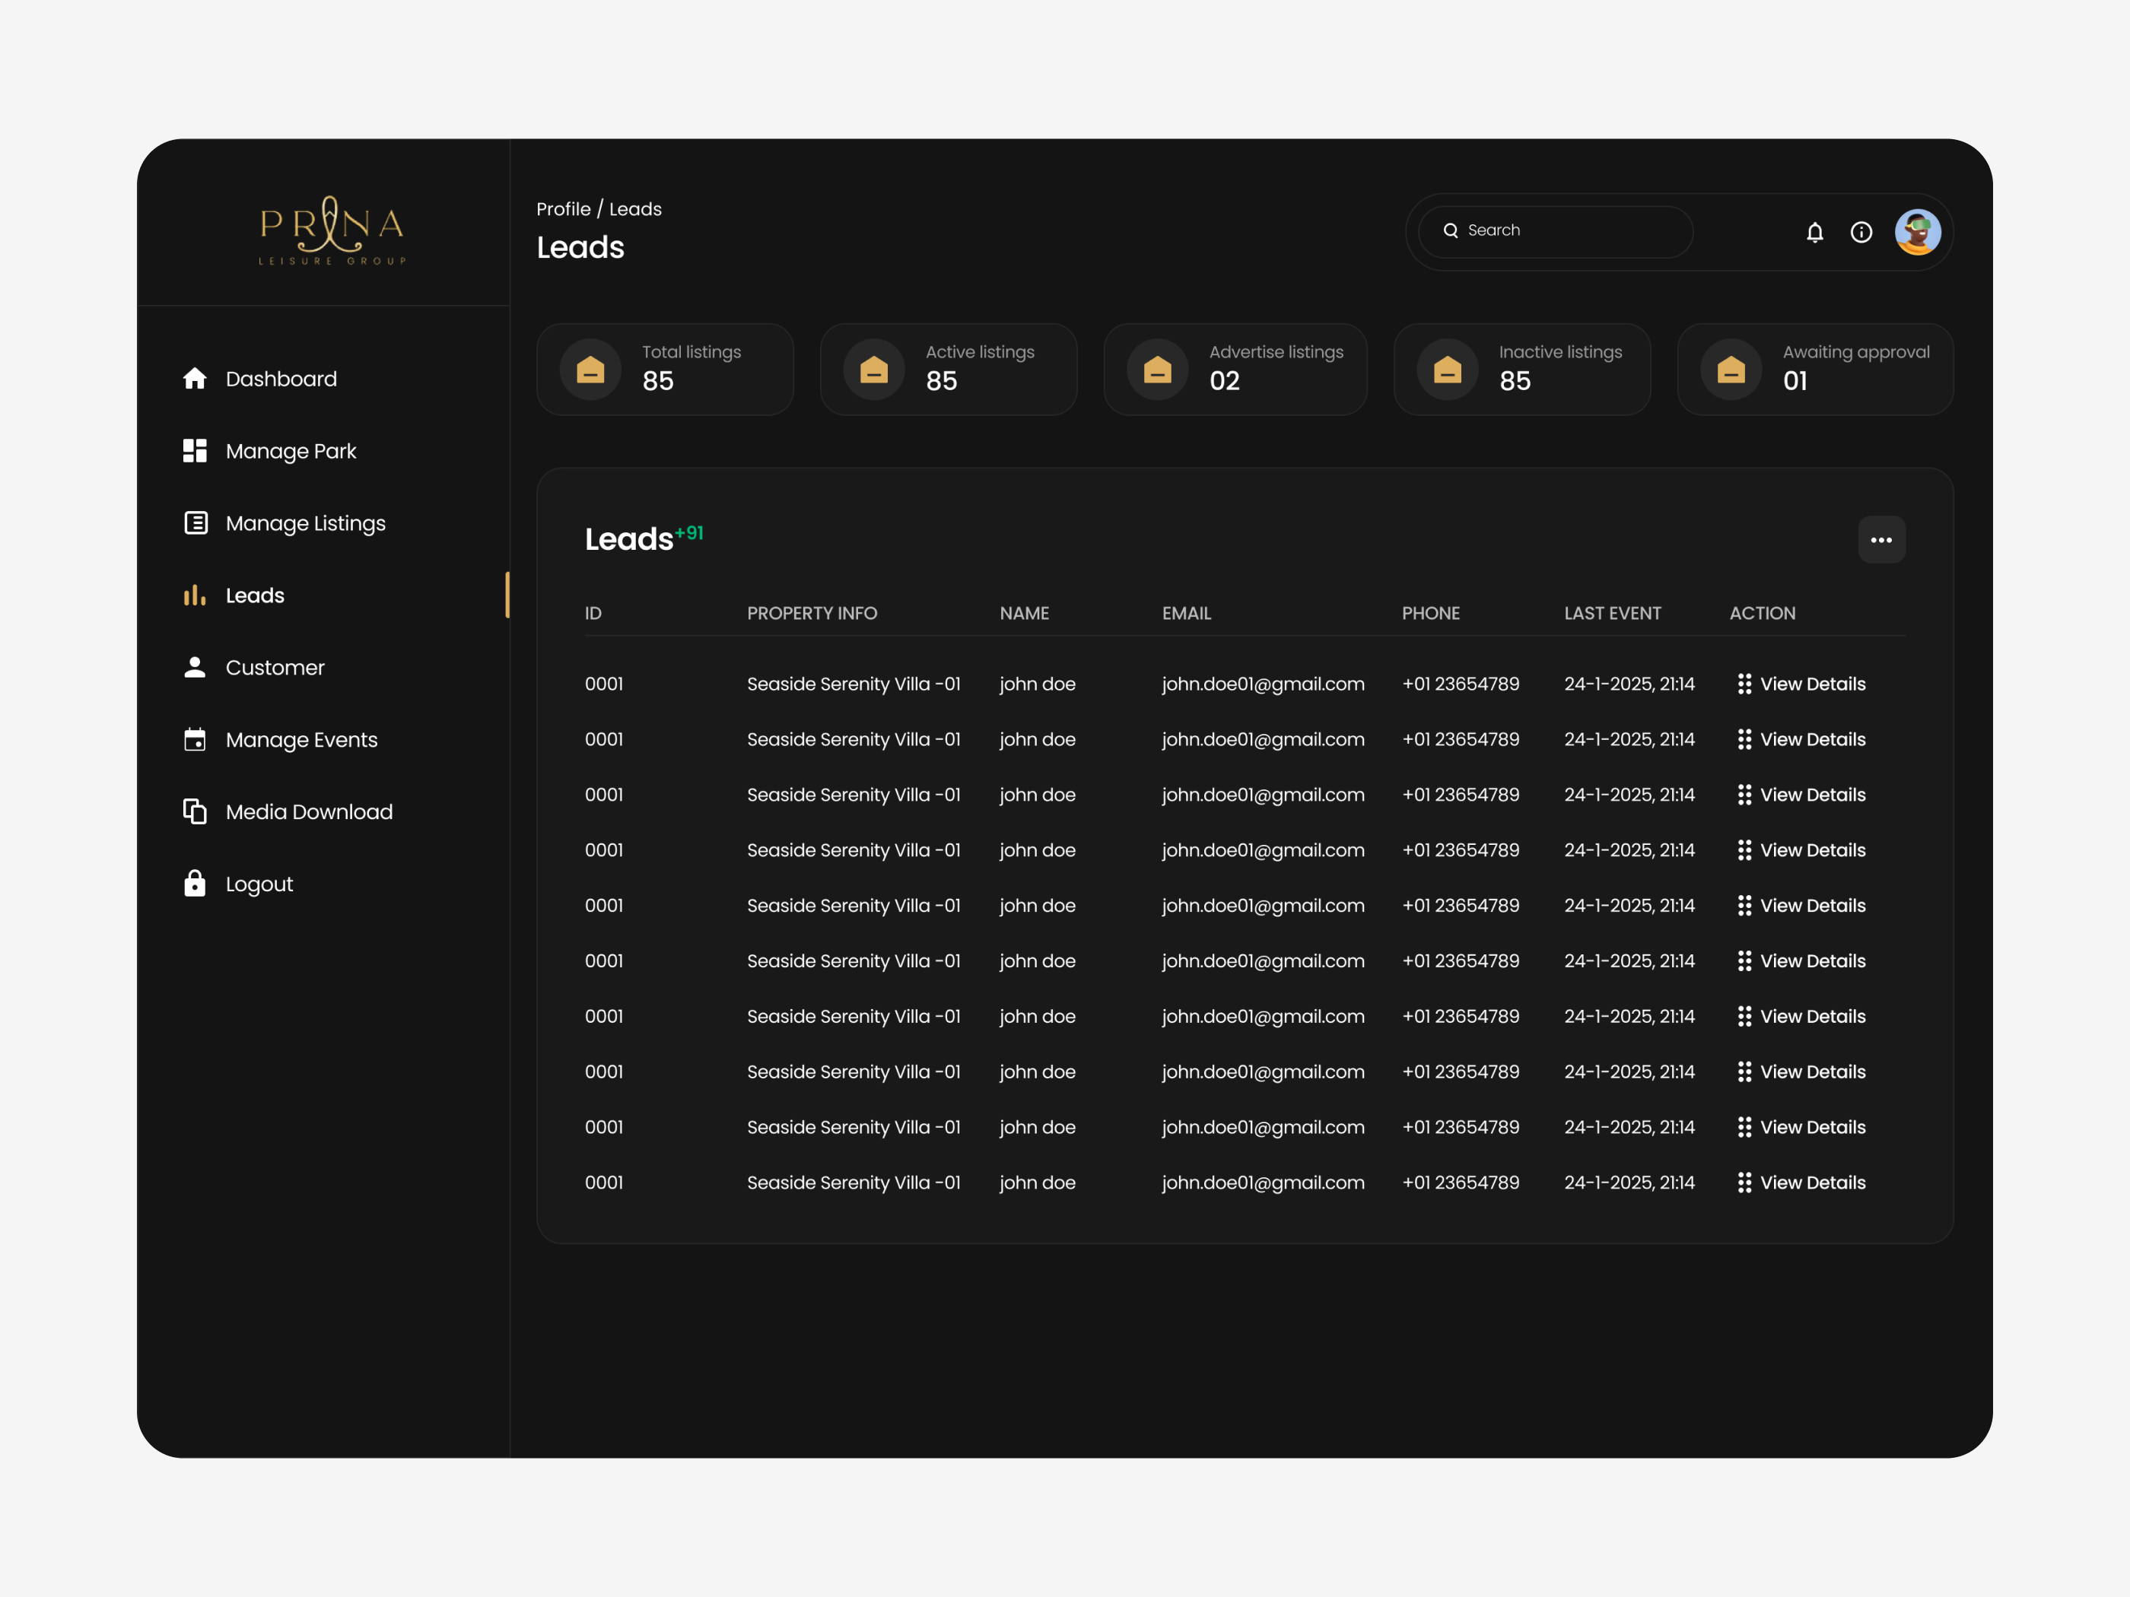Click the Active listings card label
The image size is (2130, 1597).
(981, 352)
